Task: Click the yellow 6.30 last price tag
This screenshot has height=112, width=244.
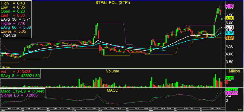Action: click(x=230, y=18)
